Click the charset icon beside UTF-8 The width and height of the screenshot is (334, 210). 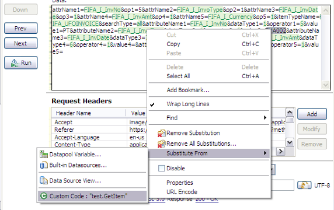pyautogui.click(x=304, y=185)
